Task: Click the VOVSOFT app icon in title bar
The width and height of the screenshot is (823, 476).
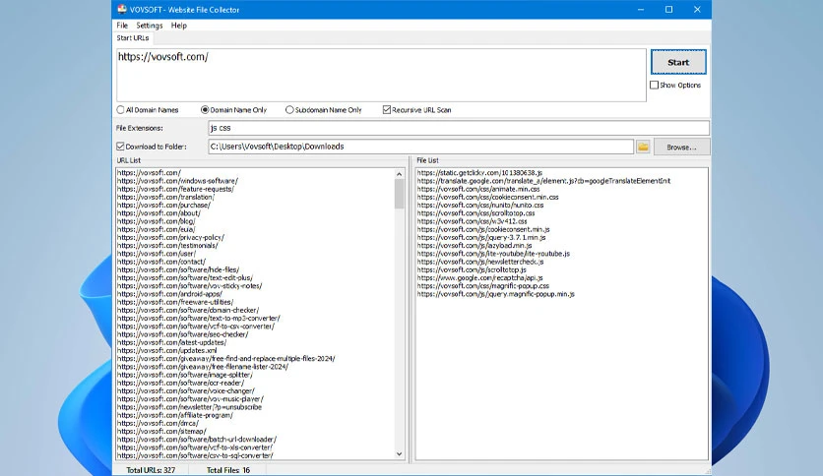Action: pos(122,10)
